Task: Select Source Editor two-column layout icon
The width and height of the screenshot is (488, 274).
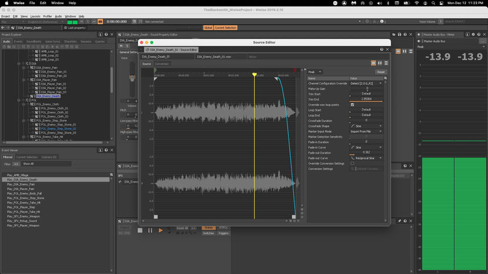Action: pos(380,63)
